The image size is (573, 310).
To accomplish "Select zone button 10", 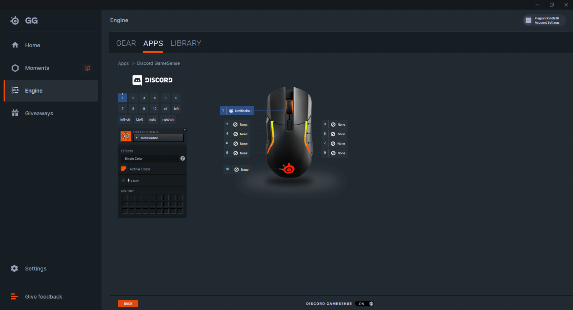I will coord(155,109).
